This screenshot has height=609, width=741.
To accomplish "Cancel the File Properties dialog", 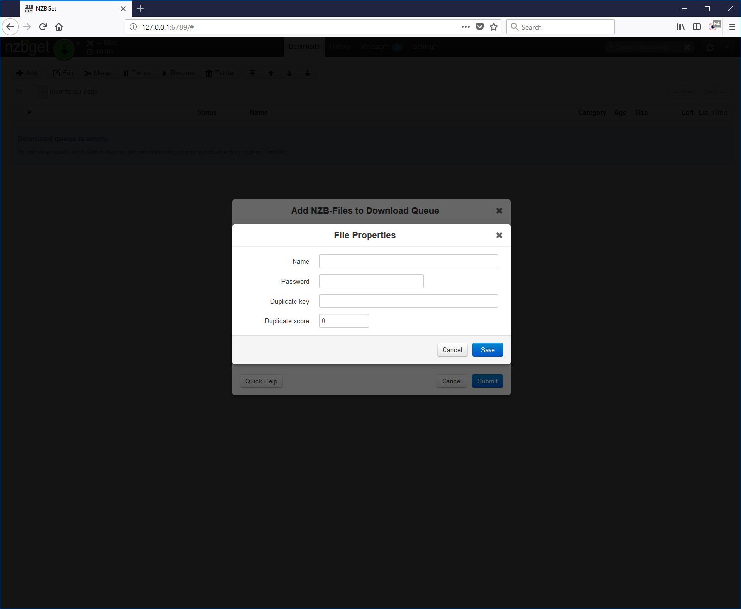I will click(x=452, y=350).
